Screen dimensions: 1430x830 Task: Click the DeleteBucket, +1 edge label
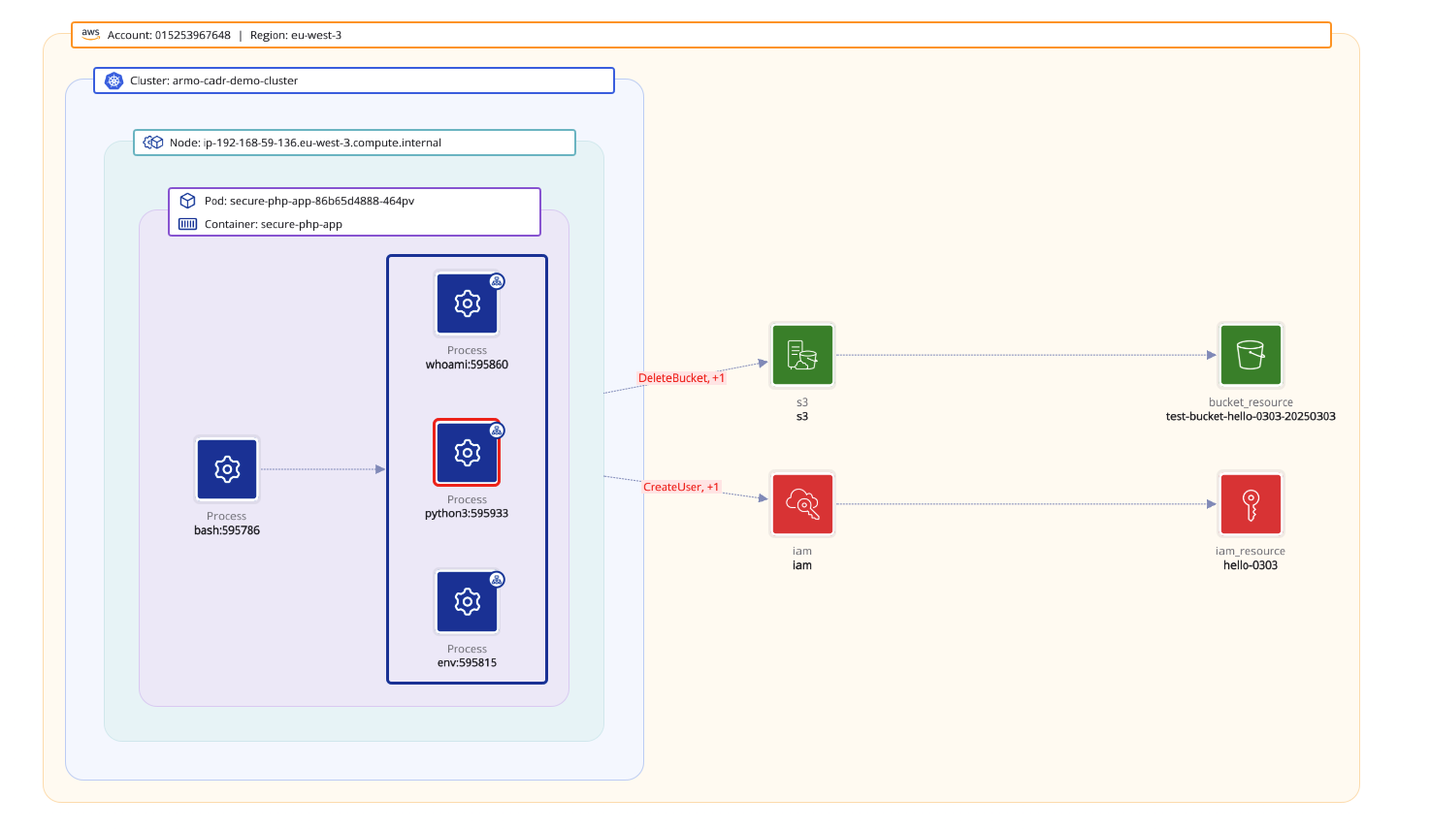click(x=681, y=378)
